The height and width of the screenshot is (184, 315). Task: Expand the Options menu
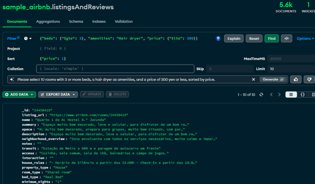click(x=305, y=39)
